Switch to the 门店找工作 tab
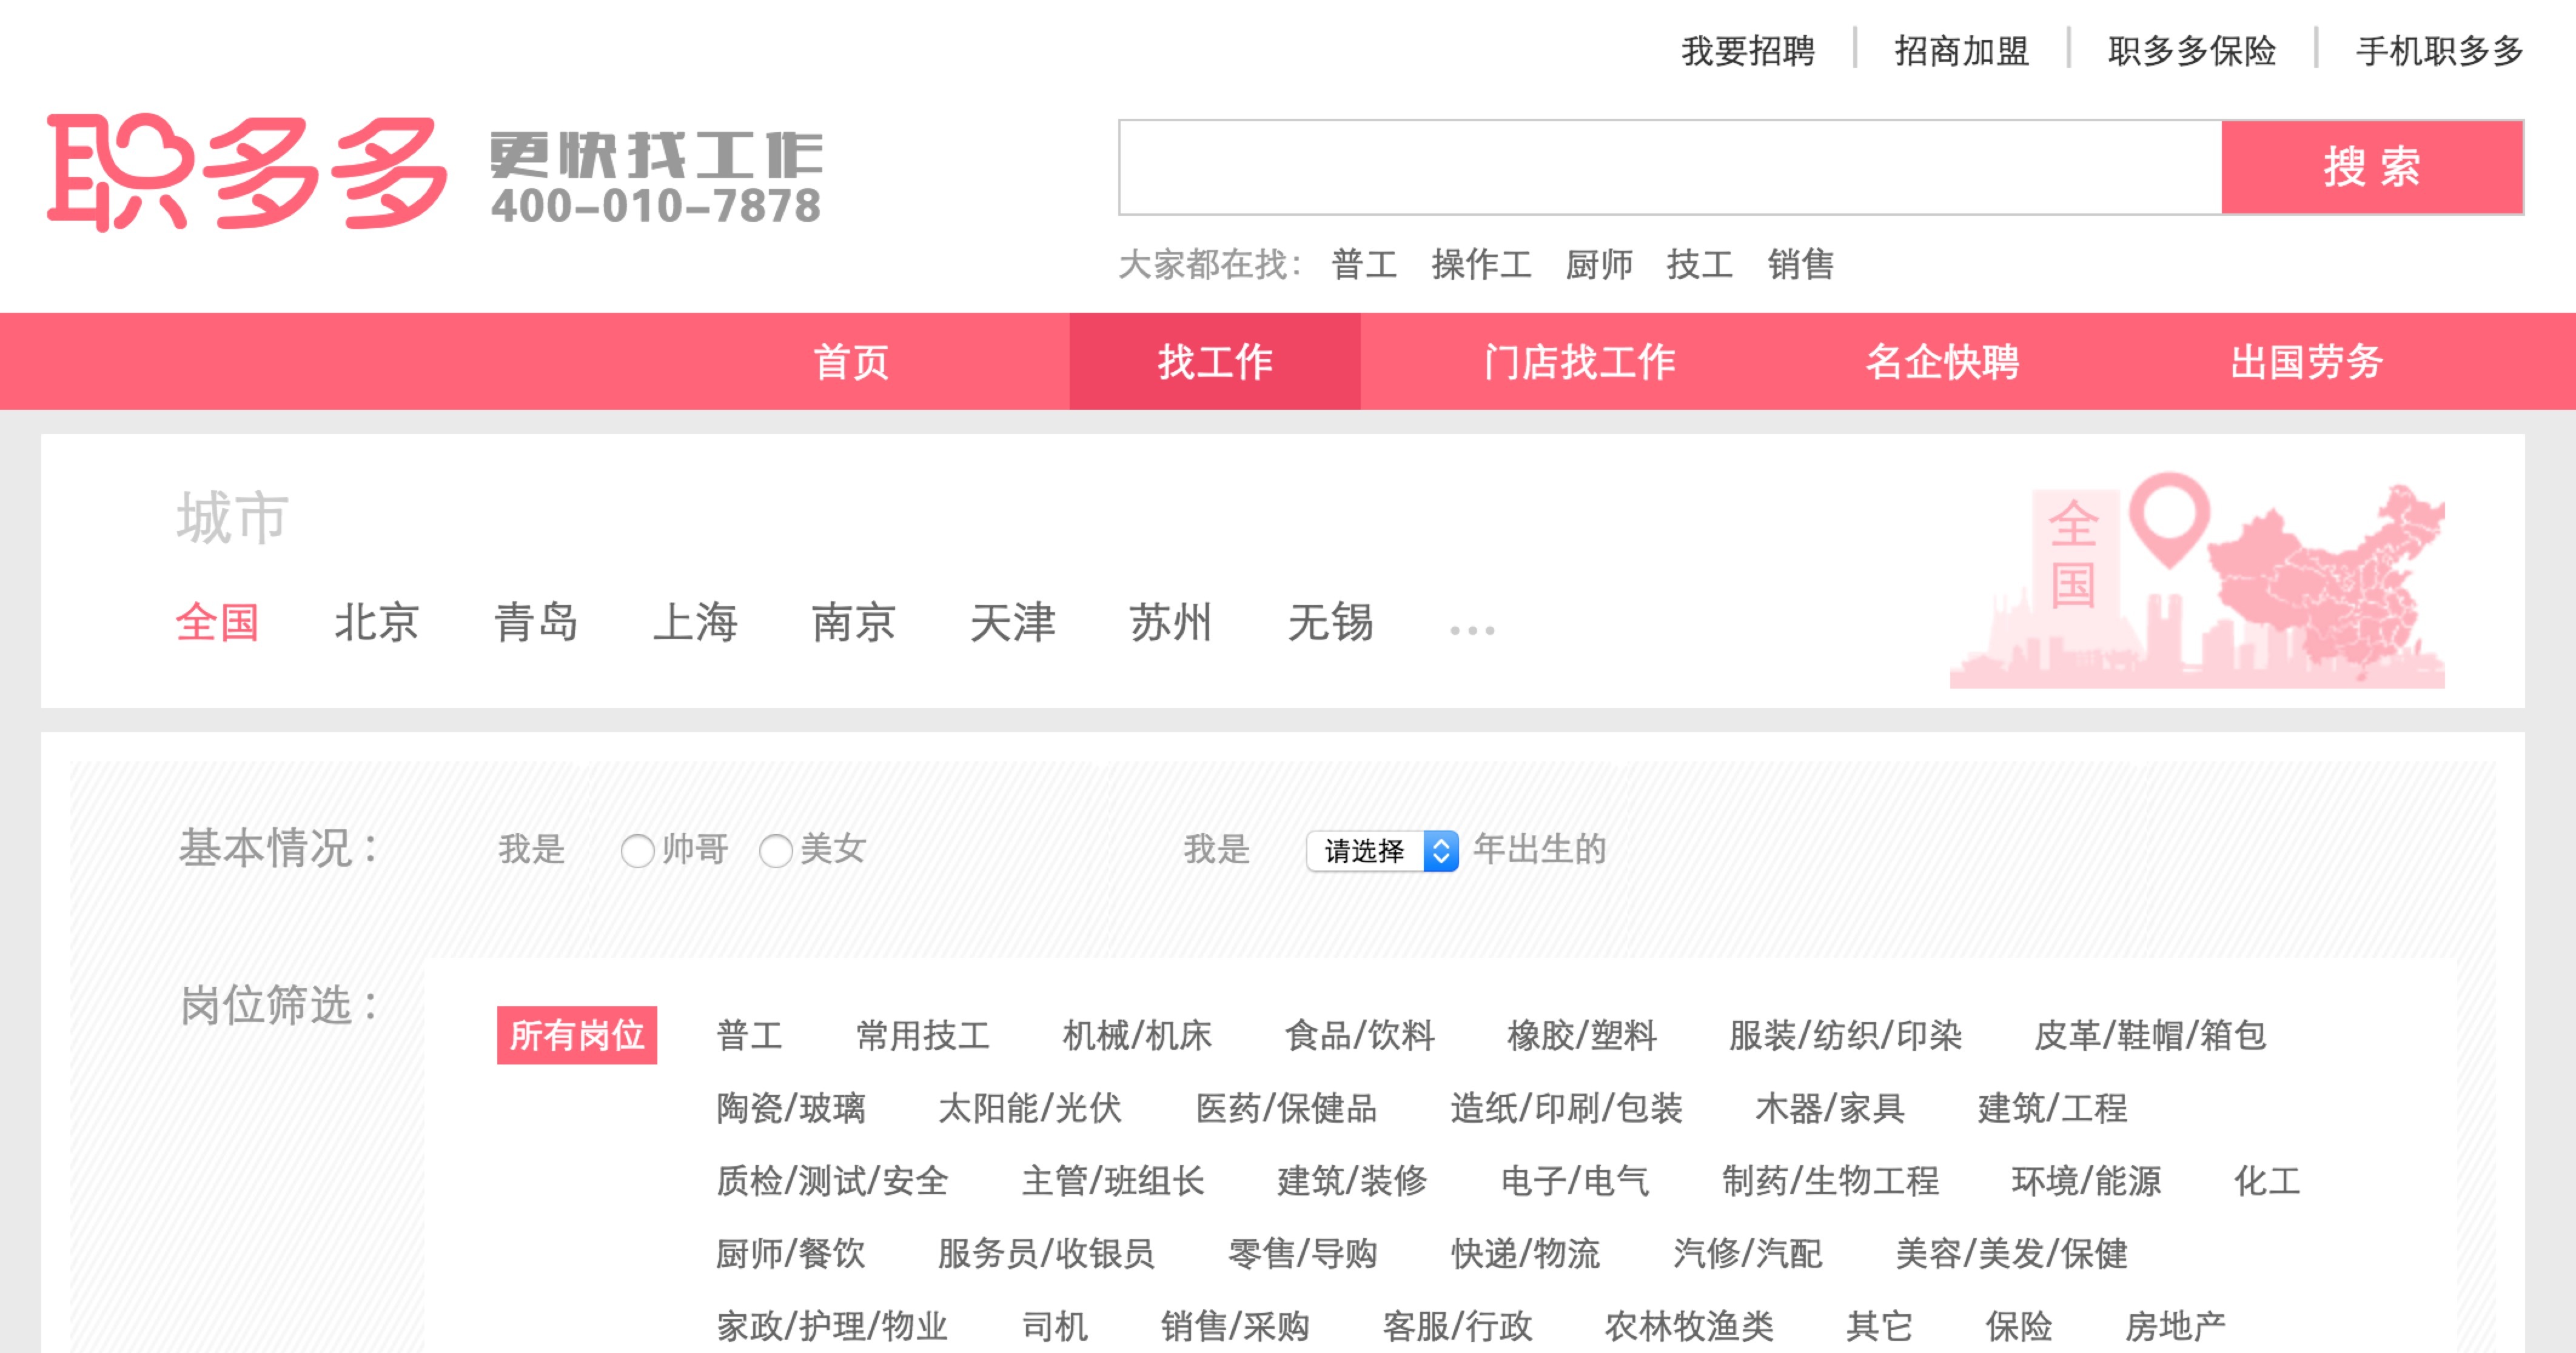The image size is (2576, 1353). click(1579, 361)
